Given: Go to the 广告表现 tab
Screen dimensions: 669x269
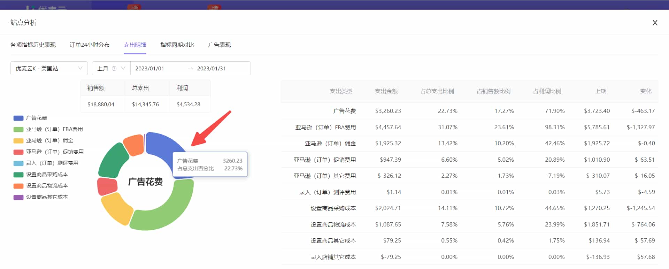Looking at the screenshot, I should (220, 45).
